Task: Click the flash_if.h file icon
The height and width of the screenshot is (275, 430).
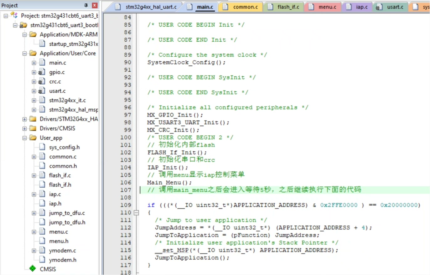Action: pos(42,184)
